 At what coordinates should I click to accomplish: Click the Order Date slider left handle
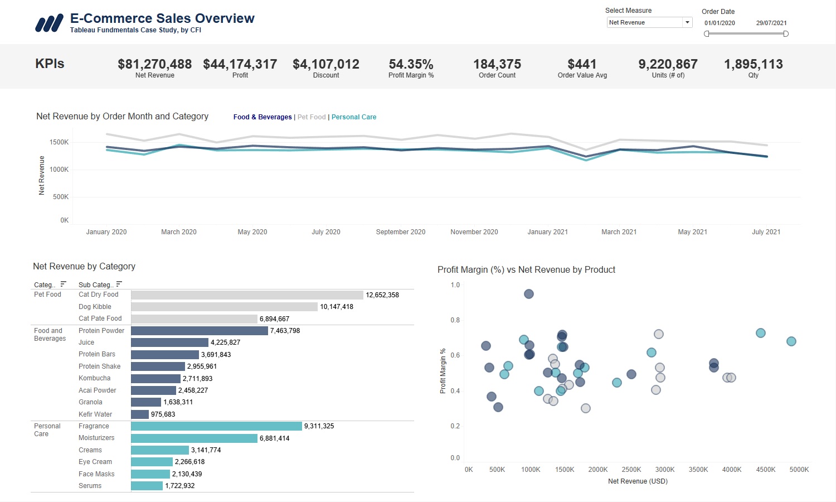pos(707,34)
